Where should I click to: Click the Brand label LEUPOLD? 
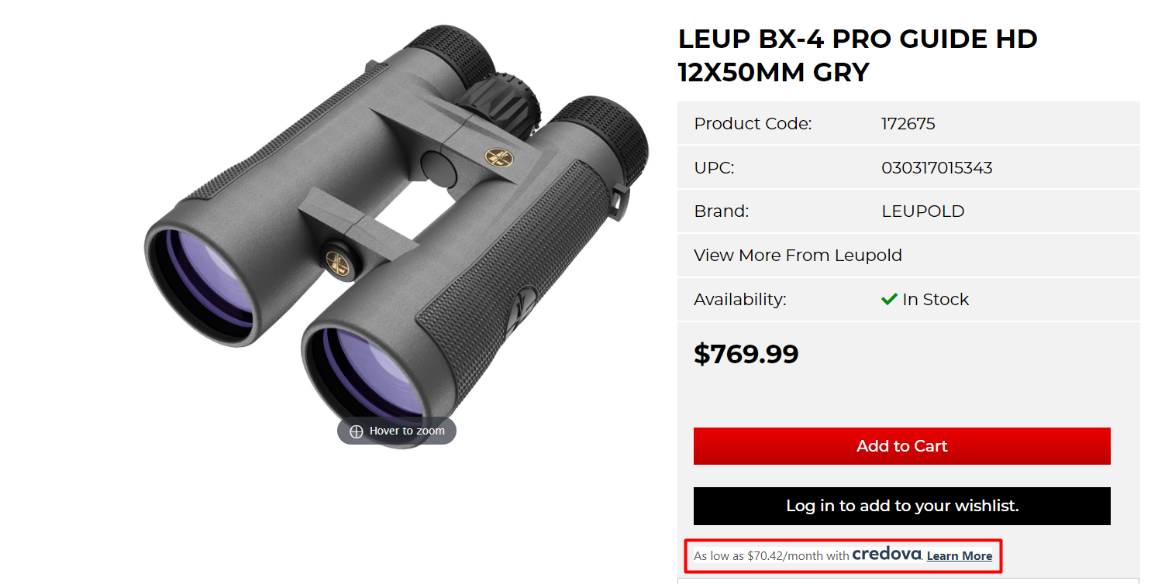(922, 211)
